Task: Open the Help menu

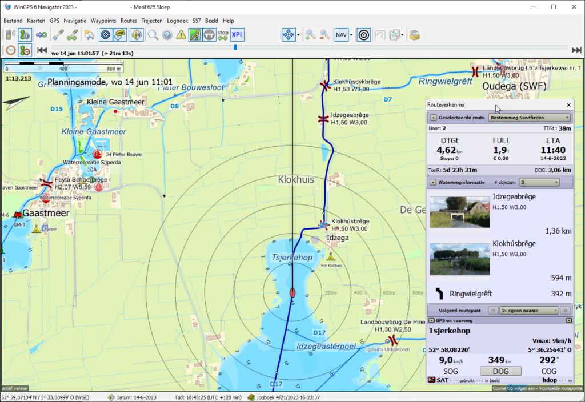Action: [x=229, y=21]
